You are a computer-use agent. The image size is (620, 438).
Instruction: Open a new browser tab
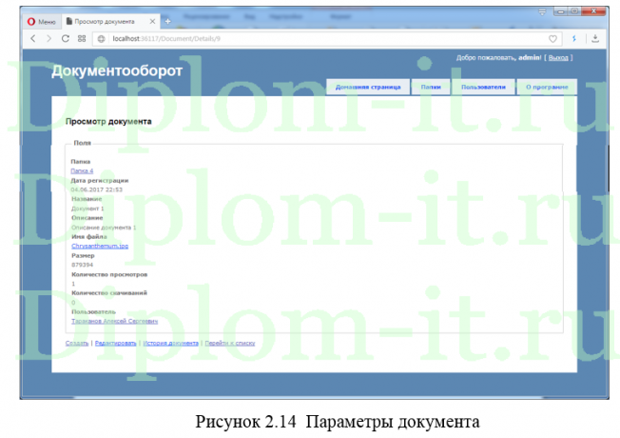[x=167, y=21]
